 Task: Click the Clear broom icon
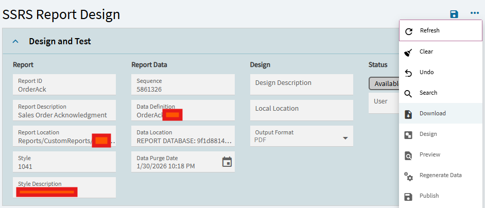pos(409,52)
